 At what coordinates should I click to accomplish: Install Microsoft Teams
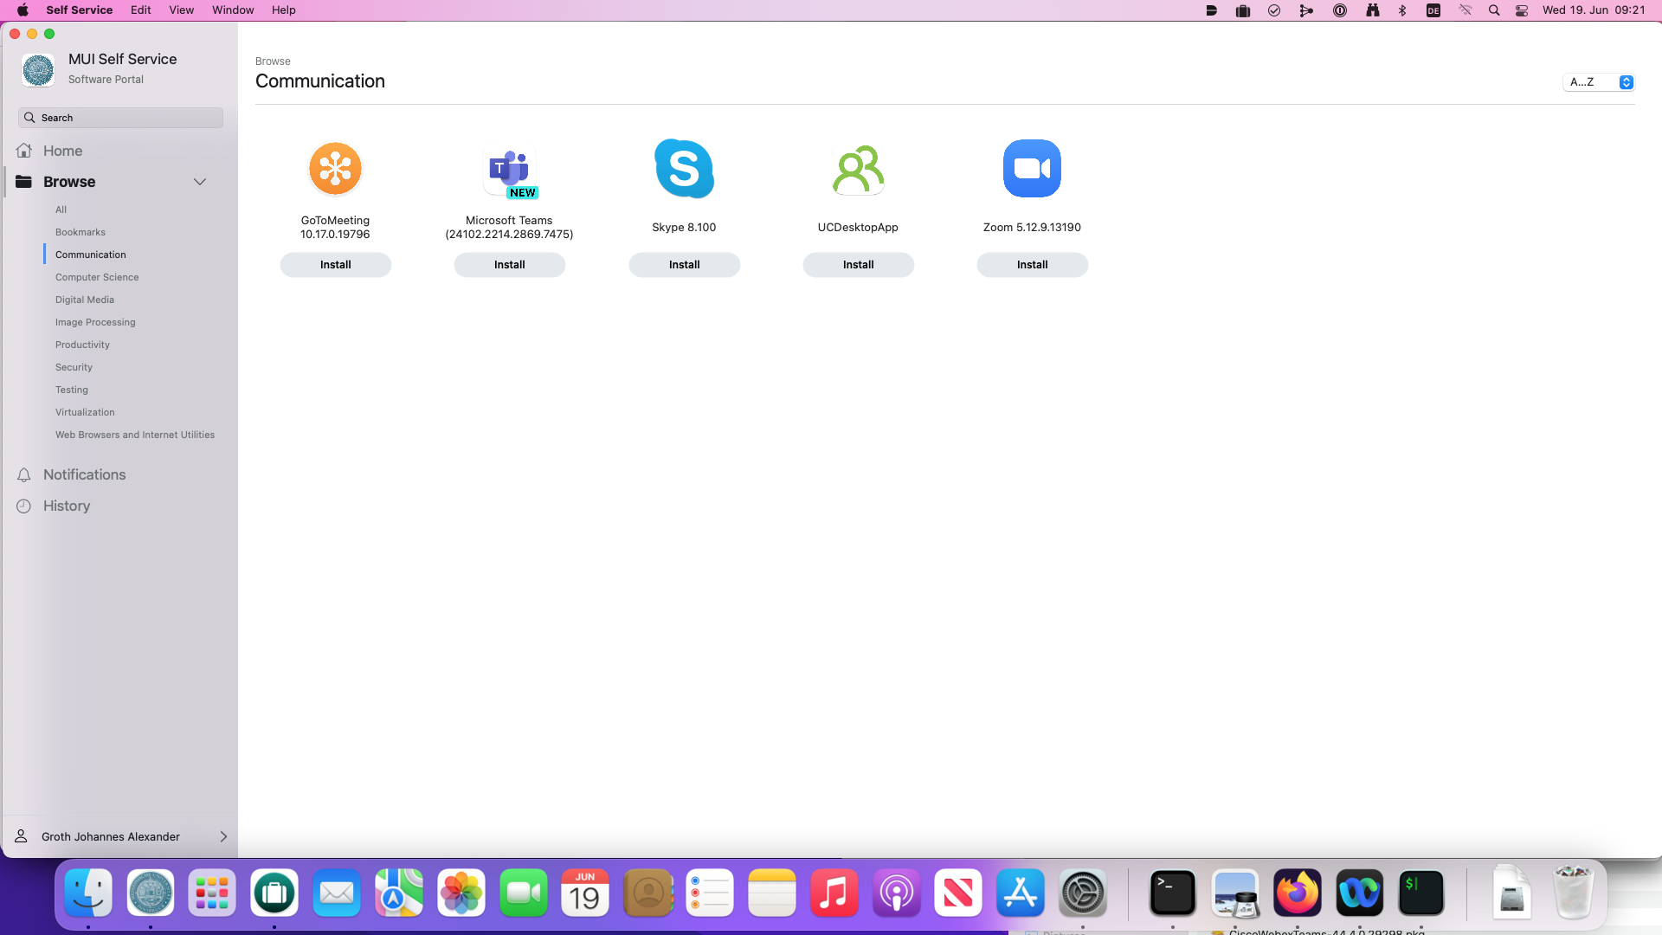(510, 265)
